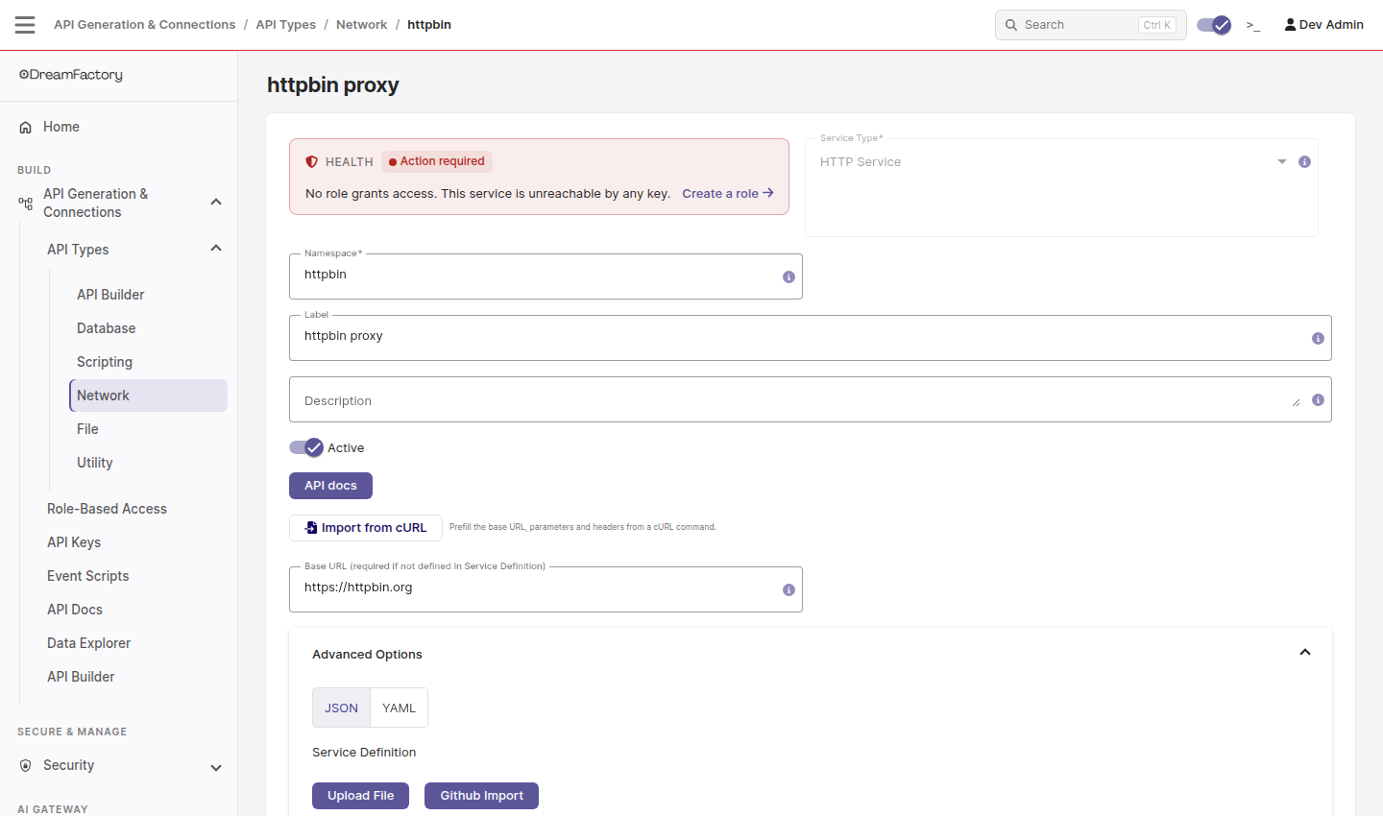Open API Builder under API Types
The height and width of the screenshot is (816, 1383).
pyautogui.click(x=148, y=295)
